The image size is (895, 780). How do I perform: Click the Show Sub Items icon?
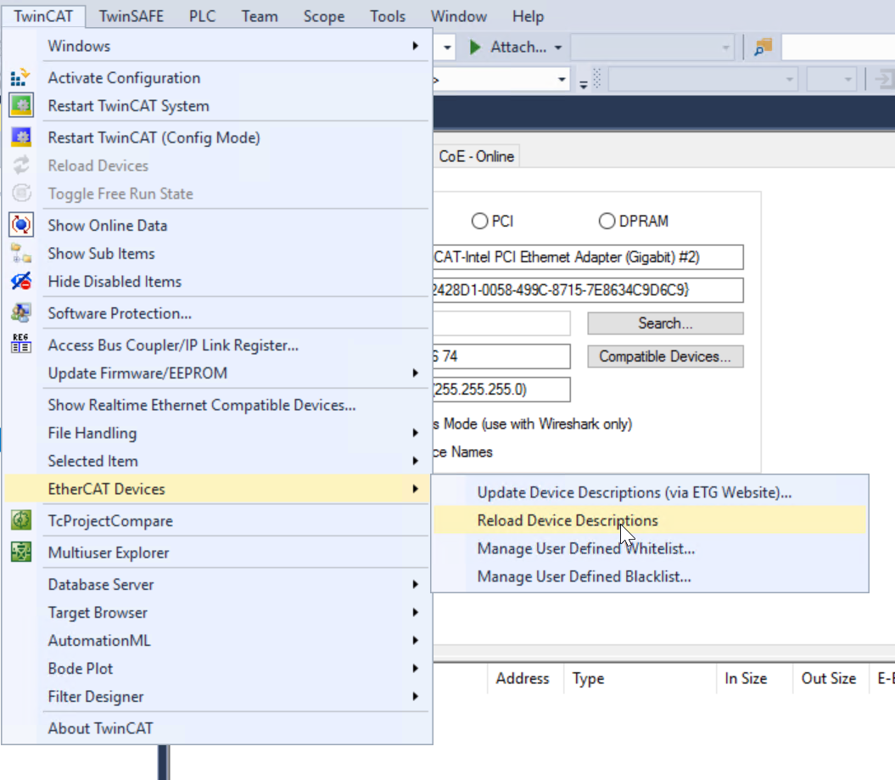[21, 253]
